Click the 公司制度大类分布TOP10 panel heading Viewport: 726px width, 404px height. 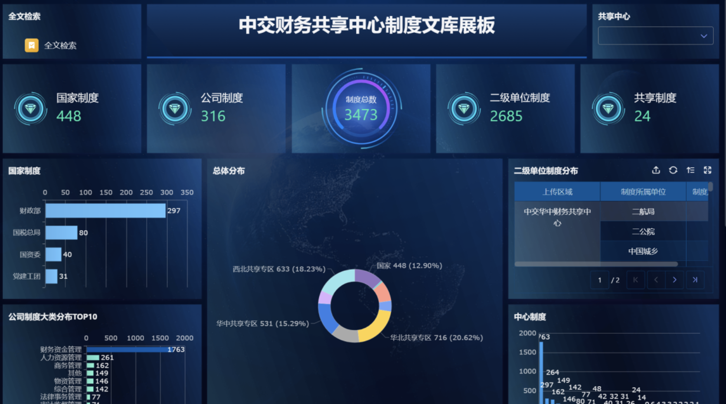[52, 317]
